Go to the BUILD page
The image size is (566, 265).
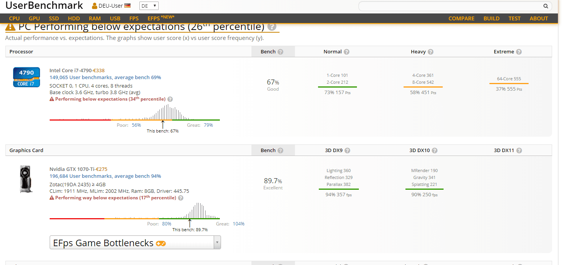tap(492, 18)
